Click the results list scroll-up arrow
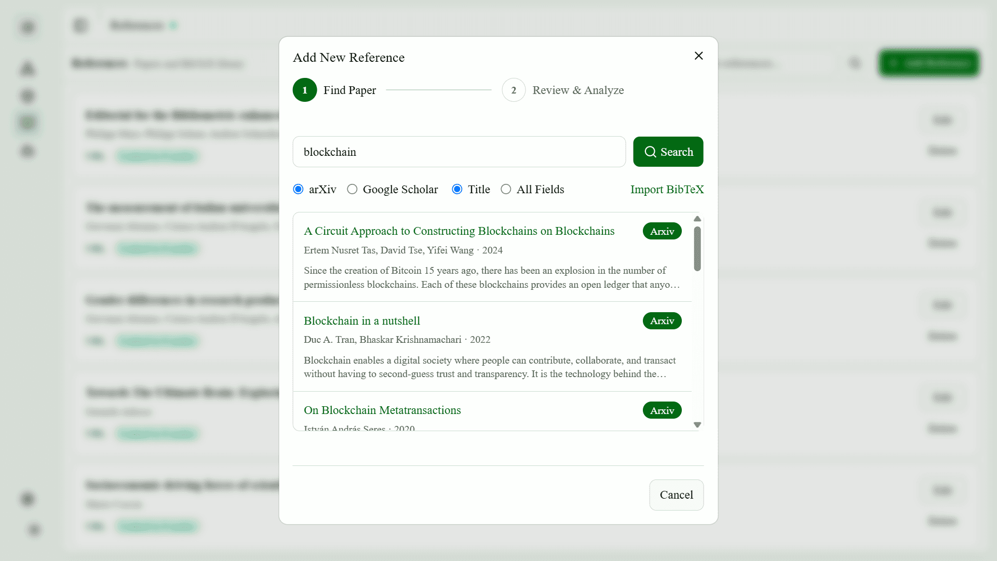 tap(697, 219)
